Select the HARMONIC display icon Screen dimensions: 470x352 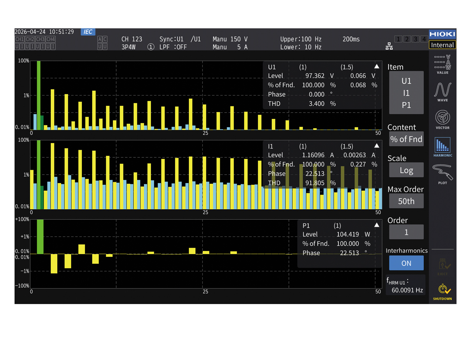(x=442, y=147)
